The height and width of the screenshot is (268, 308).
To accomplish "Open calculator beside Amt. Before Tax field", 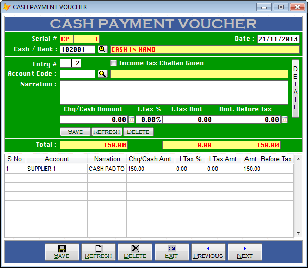I will [284, 119].
